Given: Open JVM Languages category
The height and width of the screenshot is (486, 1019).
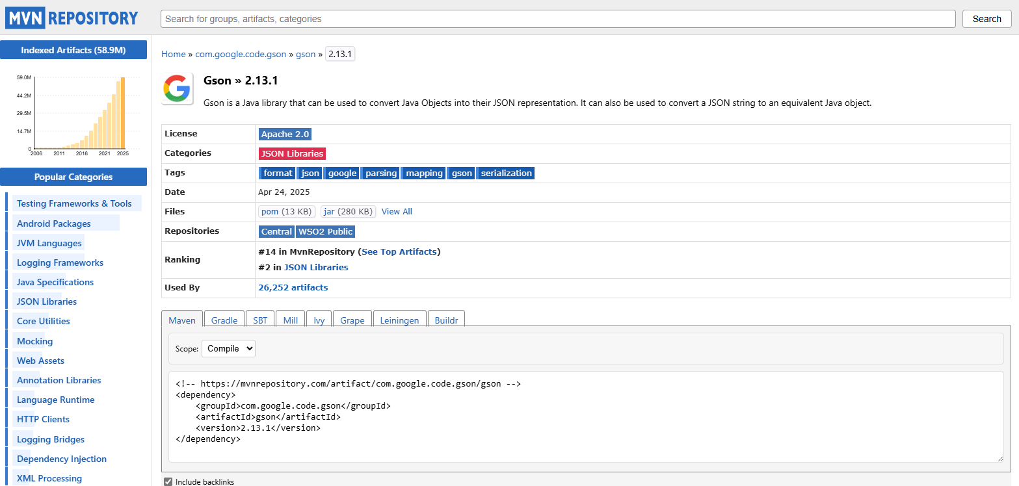Looking at the screenshot, I should point(49,243).
